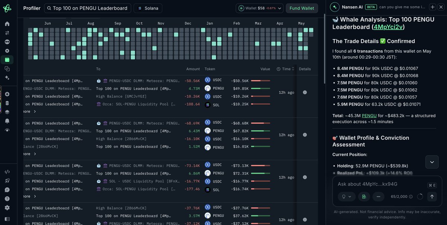Screen dimensions: 447x225
Task: Open details info icon for the -68.69K transaction group
Action: click(305, 135)
